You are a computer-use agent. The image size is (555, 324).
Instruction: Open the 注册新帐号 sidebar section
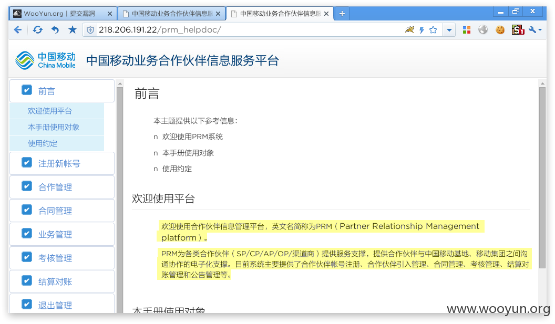tap(62, 163)
